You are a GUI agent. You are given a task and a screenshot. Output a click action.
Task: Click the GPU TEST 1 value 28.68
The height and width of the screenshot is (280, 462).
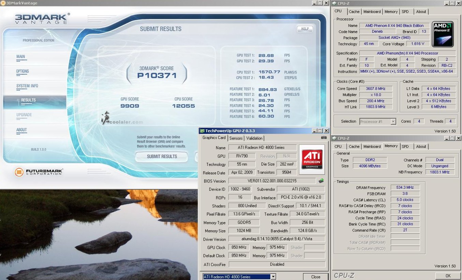[x=266, y=55]
